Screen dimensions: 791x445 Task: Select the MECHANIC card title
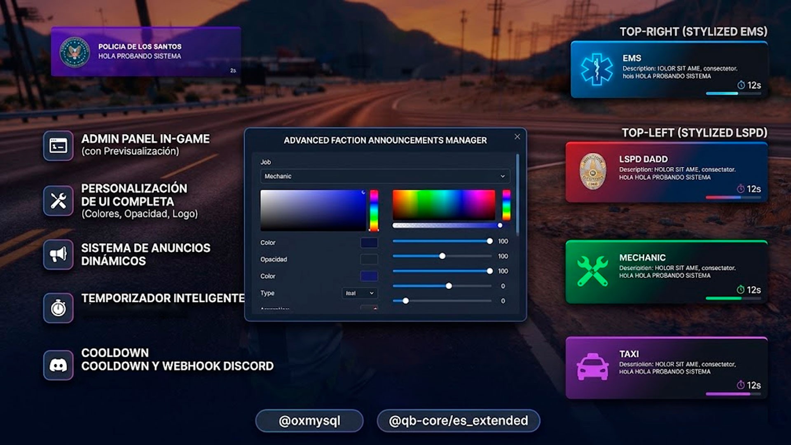(x=642, y=258)
